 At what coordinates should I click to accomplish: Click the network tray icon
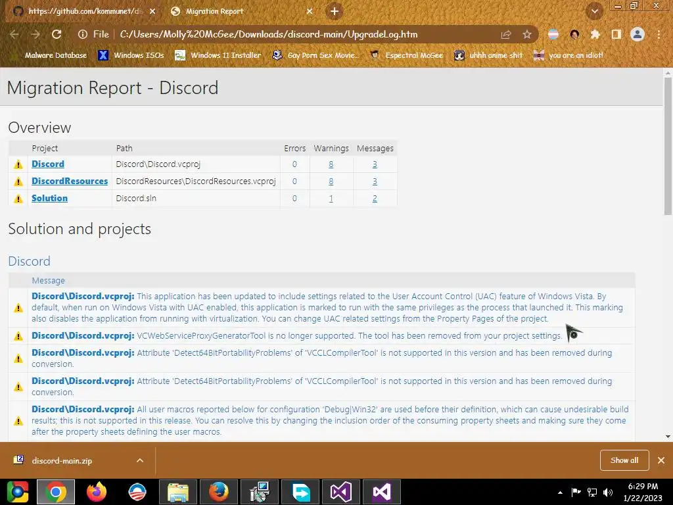(x=592, y=492)
